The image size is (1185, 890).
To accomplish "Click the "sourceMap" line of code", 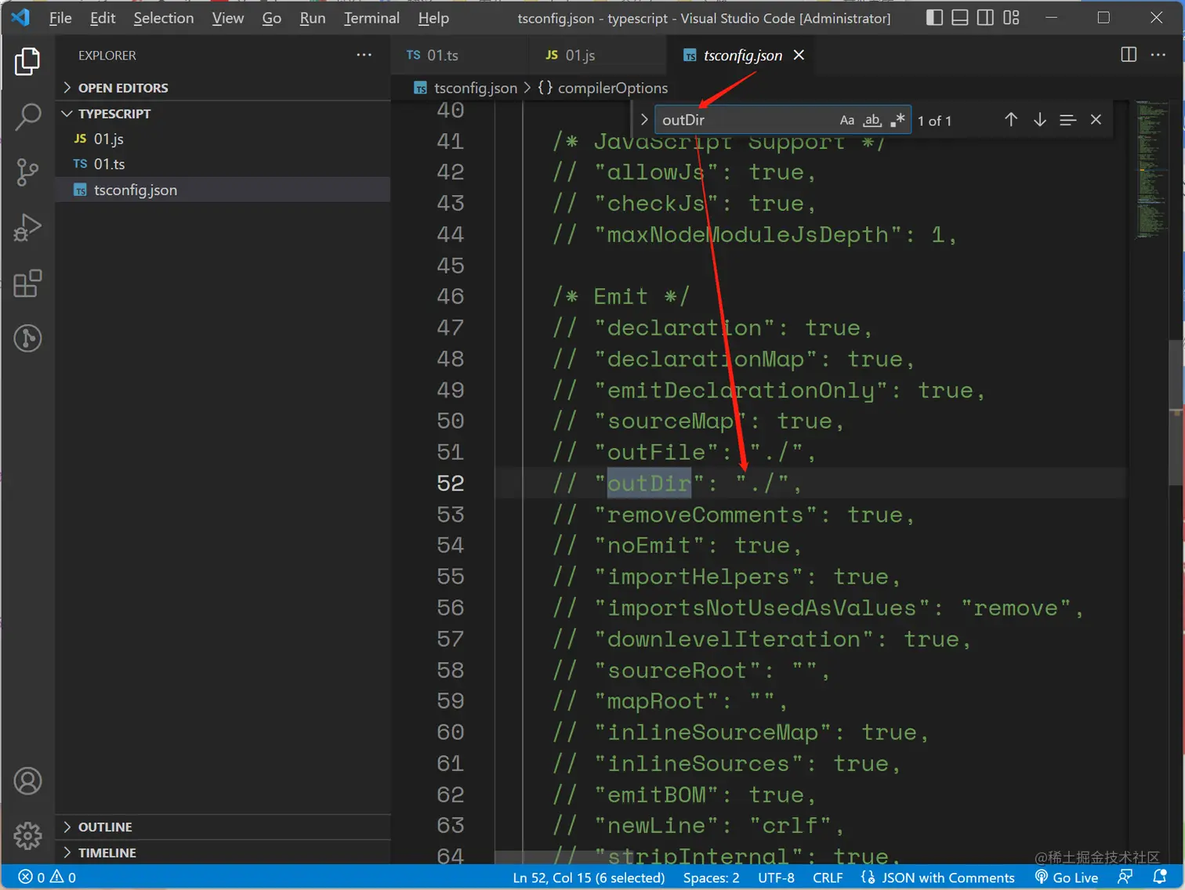I will 698,421.
